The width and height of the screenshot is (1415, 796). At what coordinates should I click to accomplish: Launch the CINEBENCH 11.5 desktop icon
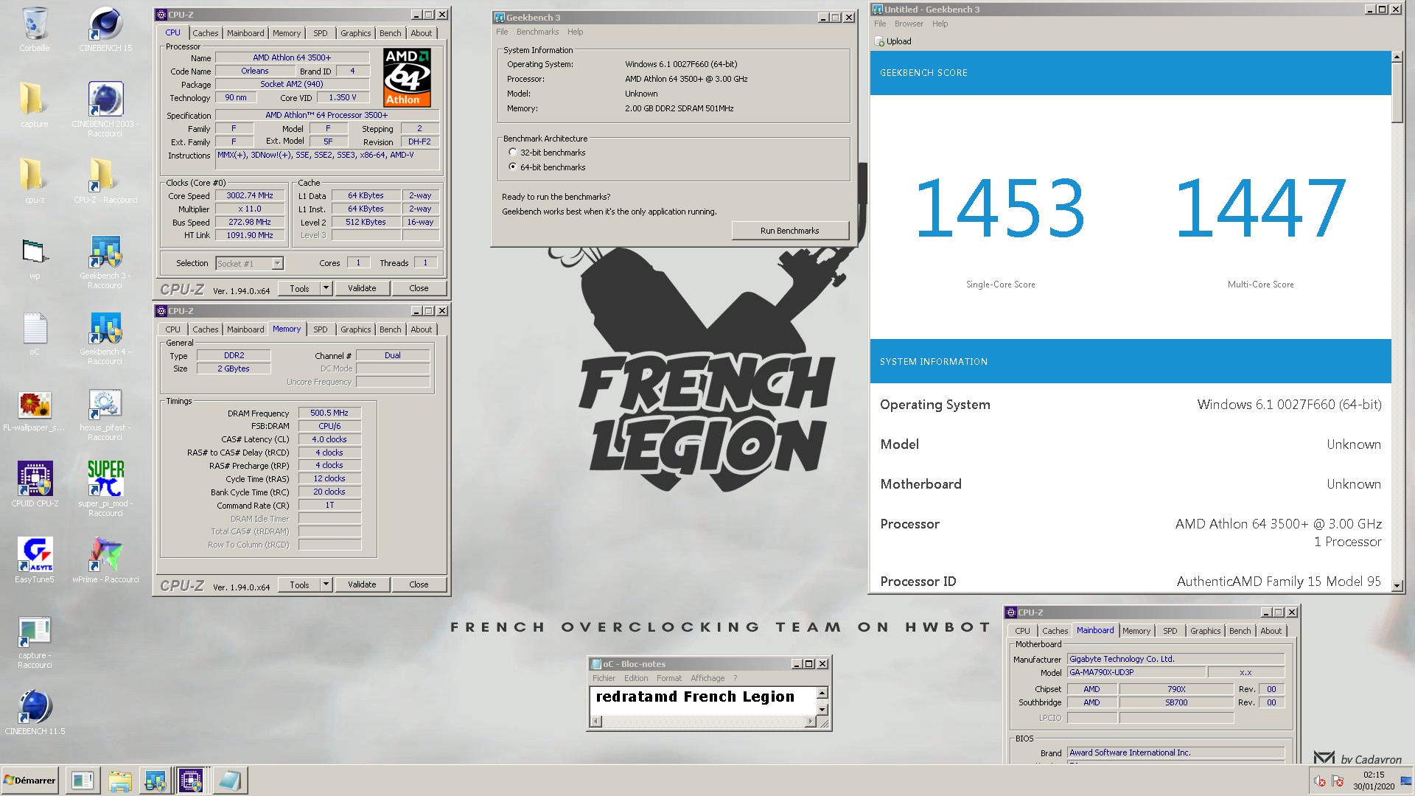35,706
